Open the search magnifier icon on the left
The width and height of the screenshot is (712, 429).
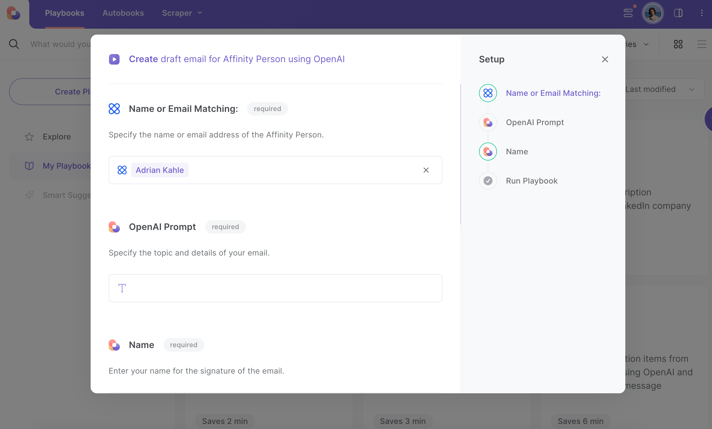tap(14, 44)
